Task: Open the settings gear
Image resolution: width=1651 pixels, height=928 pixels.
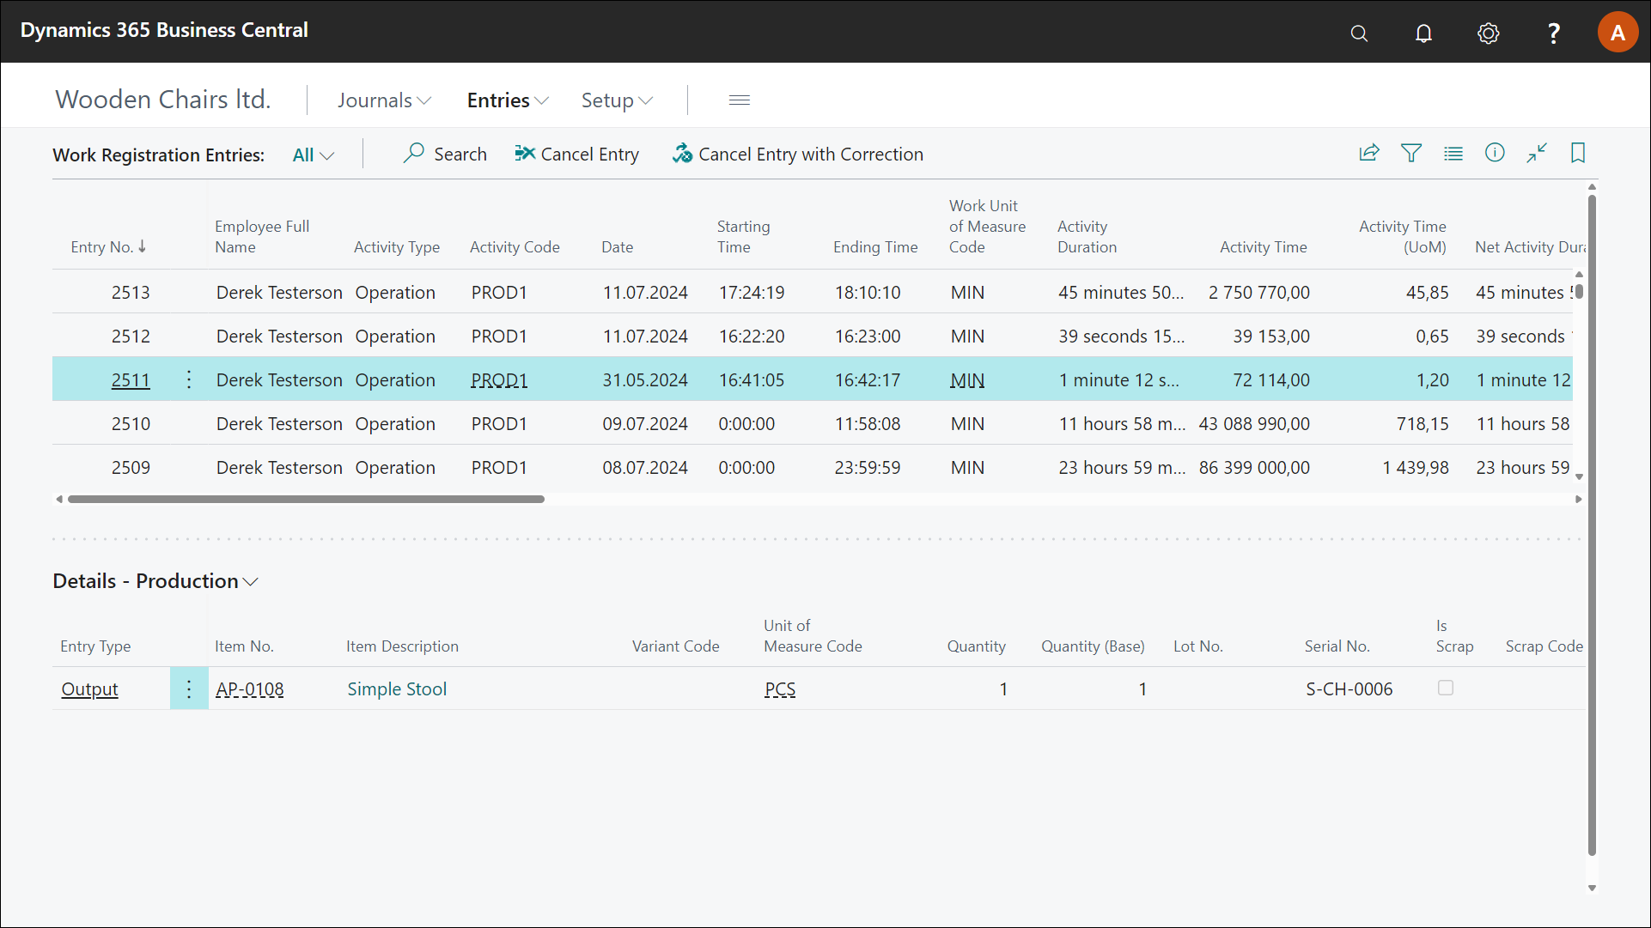Action: coord(1488,33)
